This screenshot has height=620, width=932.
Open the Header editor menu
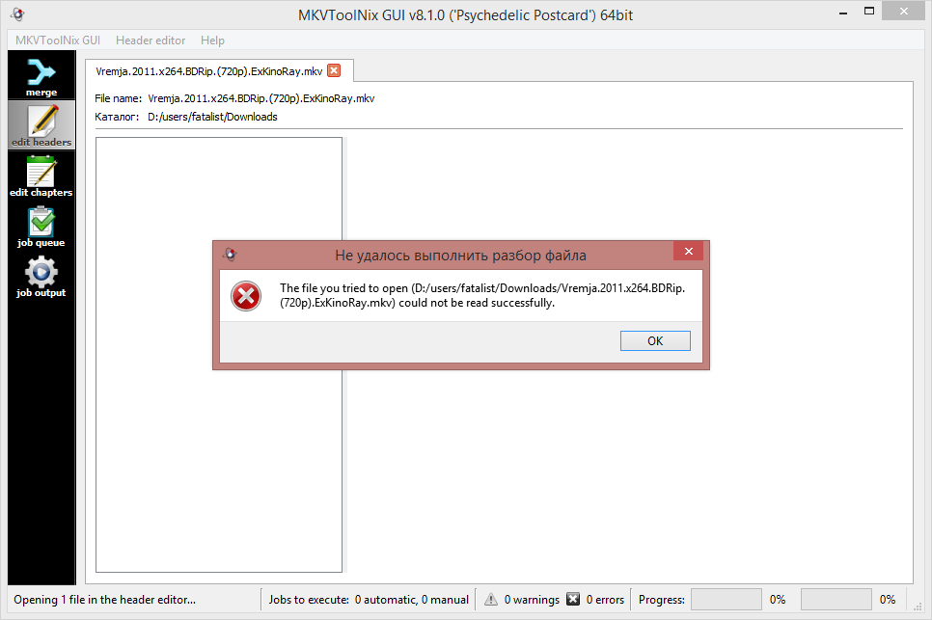click(x=151, y=40)
